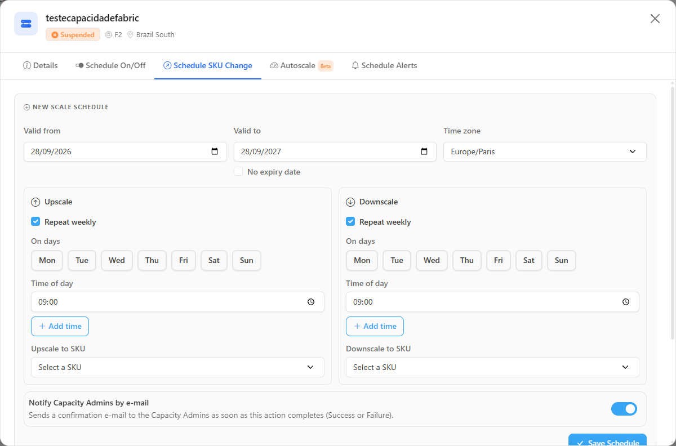
Task: Open the Valid from calendar picker icon
Action: (215, 151)
